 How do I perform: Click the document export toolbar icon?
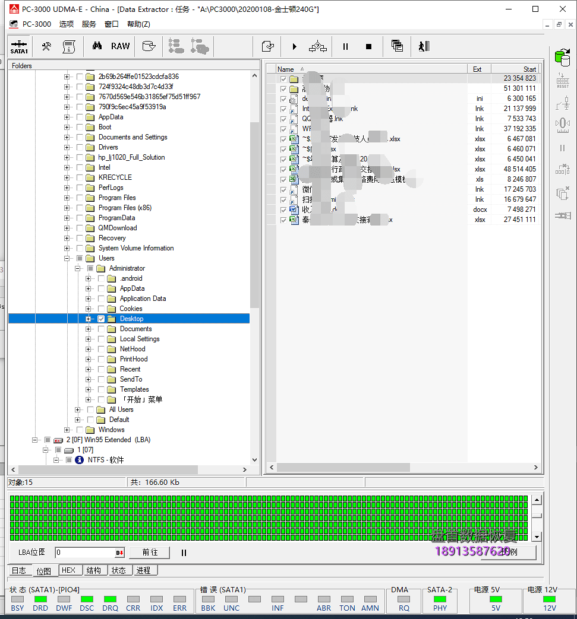point(268,46)
